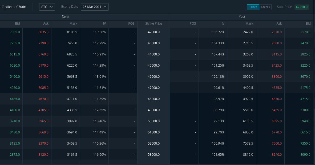Select call ask 8035.0 for strike 42000
Screen dimensions: 315x165
(43, 32)
